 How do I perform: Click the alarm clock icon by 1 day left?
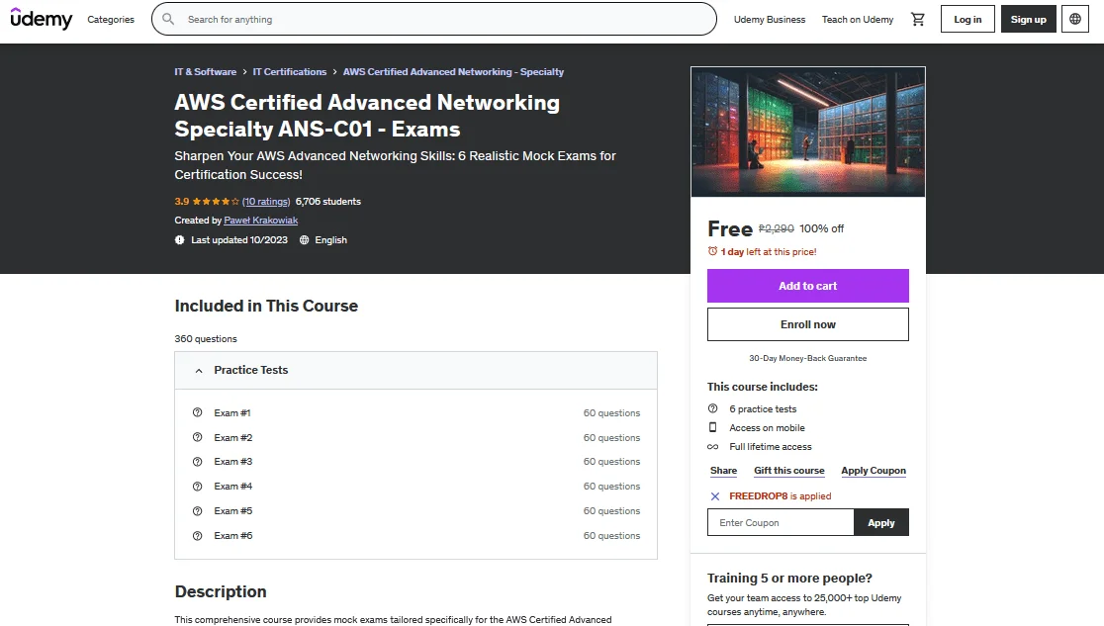click(712, 251)
